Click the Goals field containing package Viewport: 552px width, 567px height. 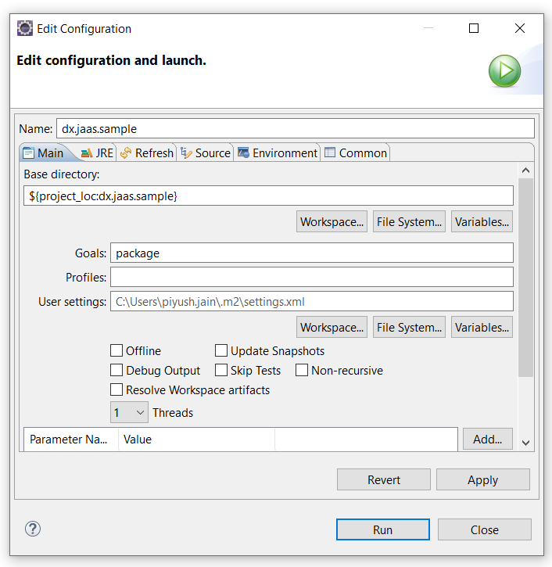[x=312, y=253]
